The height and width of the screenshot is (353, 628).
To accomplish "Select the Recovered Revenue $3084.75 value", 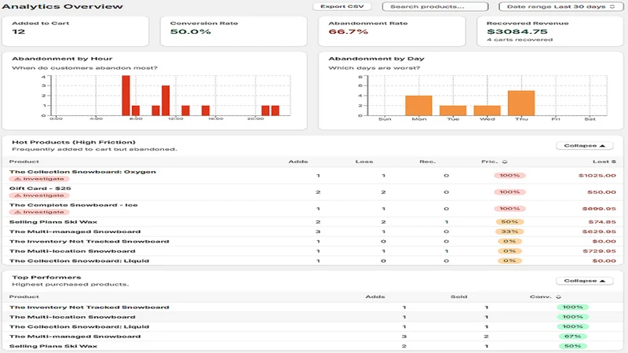I will click(x=517, y=31).
